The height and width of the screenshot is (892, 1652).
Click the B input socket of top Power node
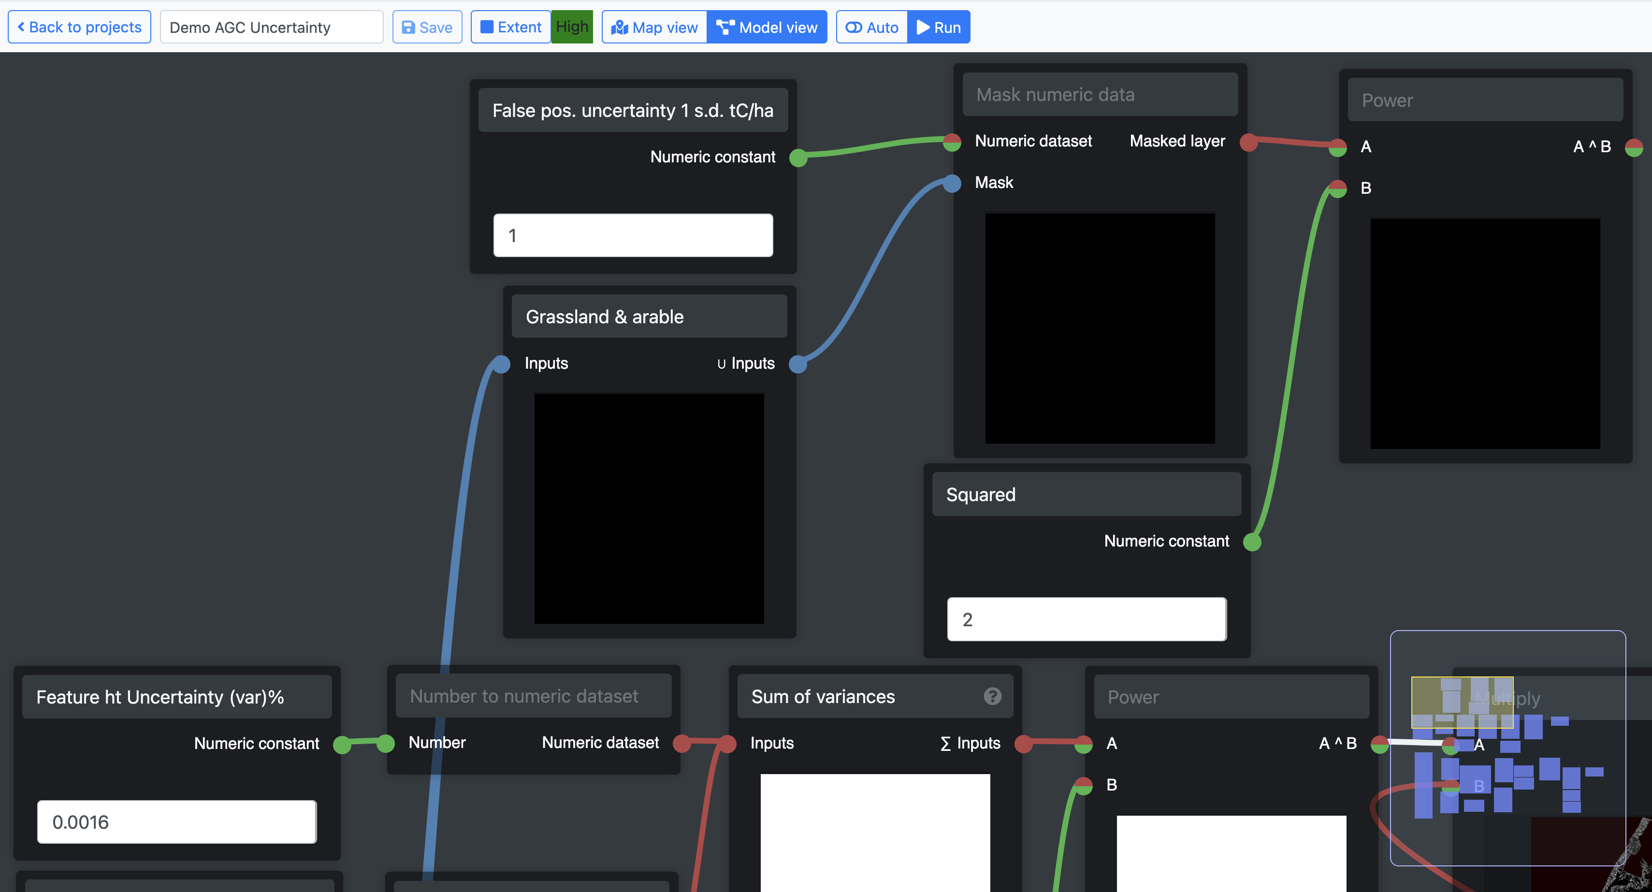tap(1338, 188)
